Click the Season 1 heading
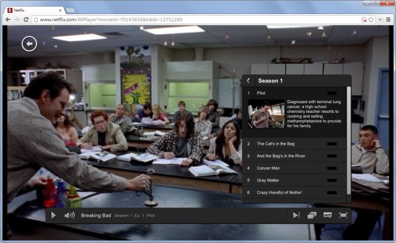 (270, 81)
